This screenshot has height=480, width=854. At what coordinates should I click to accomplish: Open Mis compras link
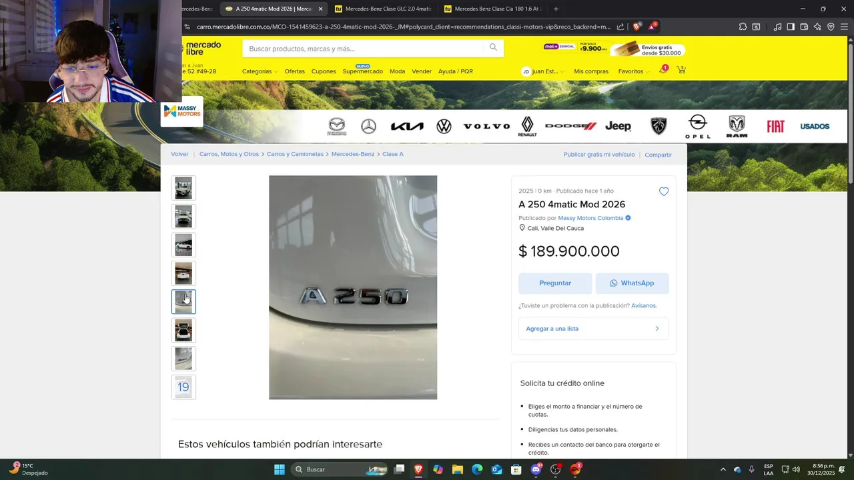591,71
